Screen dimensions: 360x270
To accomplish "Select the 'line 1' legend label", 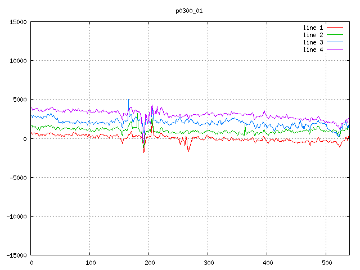I will coord(313,28).
